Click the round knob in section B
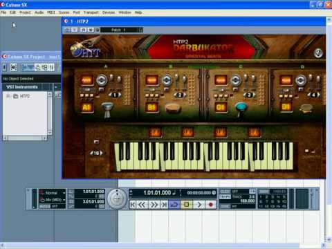The image size is (332, 249). [x=167, y=80]
